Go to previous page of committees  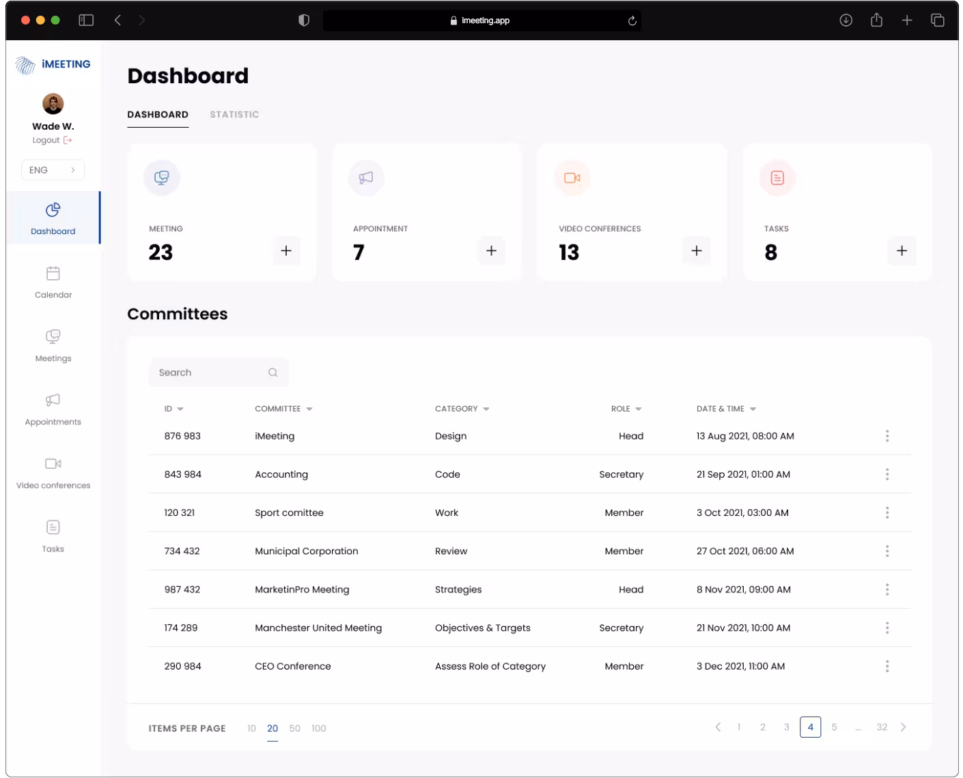point(718,727)
